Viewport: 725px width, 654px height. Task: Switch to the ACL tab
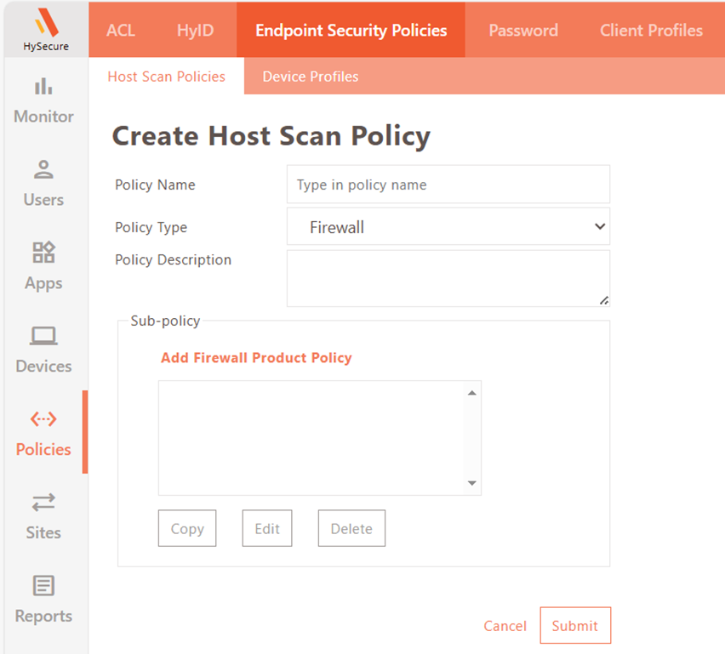tap(121, 31)
